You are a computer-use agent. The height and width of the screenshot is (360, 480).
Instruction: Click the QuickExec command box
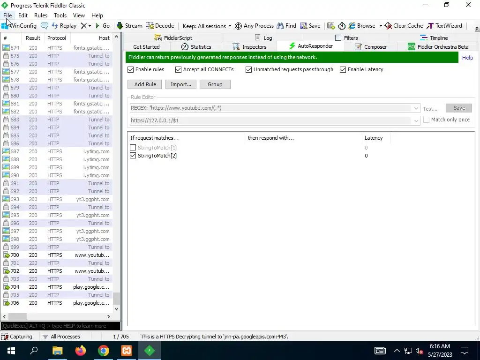60,326
